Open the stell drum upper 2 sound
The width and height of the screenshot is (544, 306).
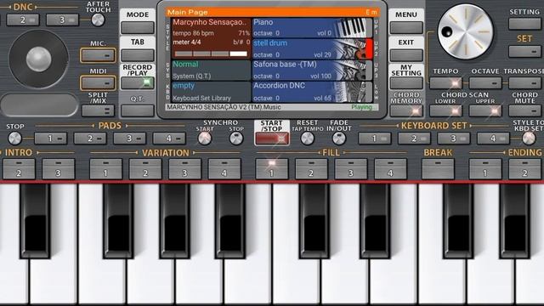312,49
